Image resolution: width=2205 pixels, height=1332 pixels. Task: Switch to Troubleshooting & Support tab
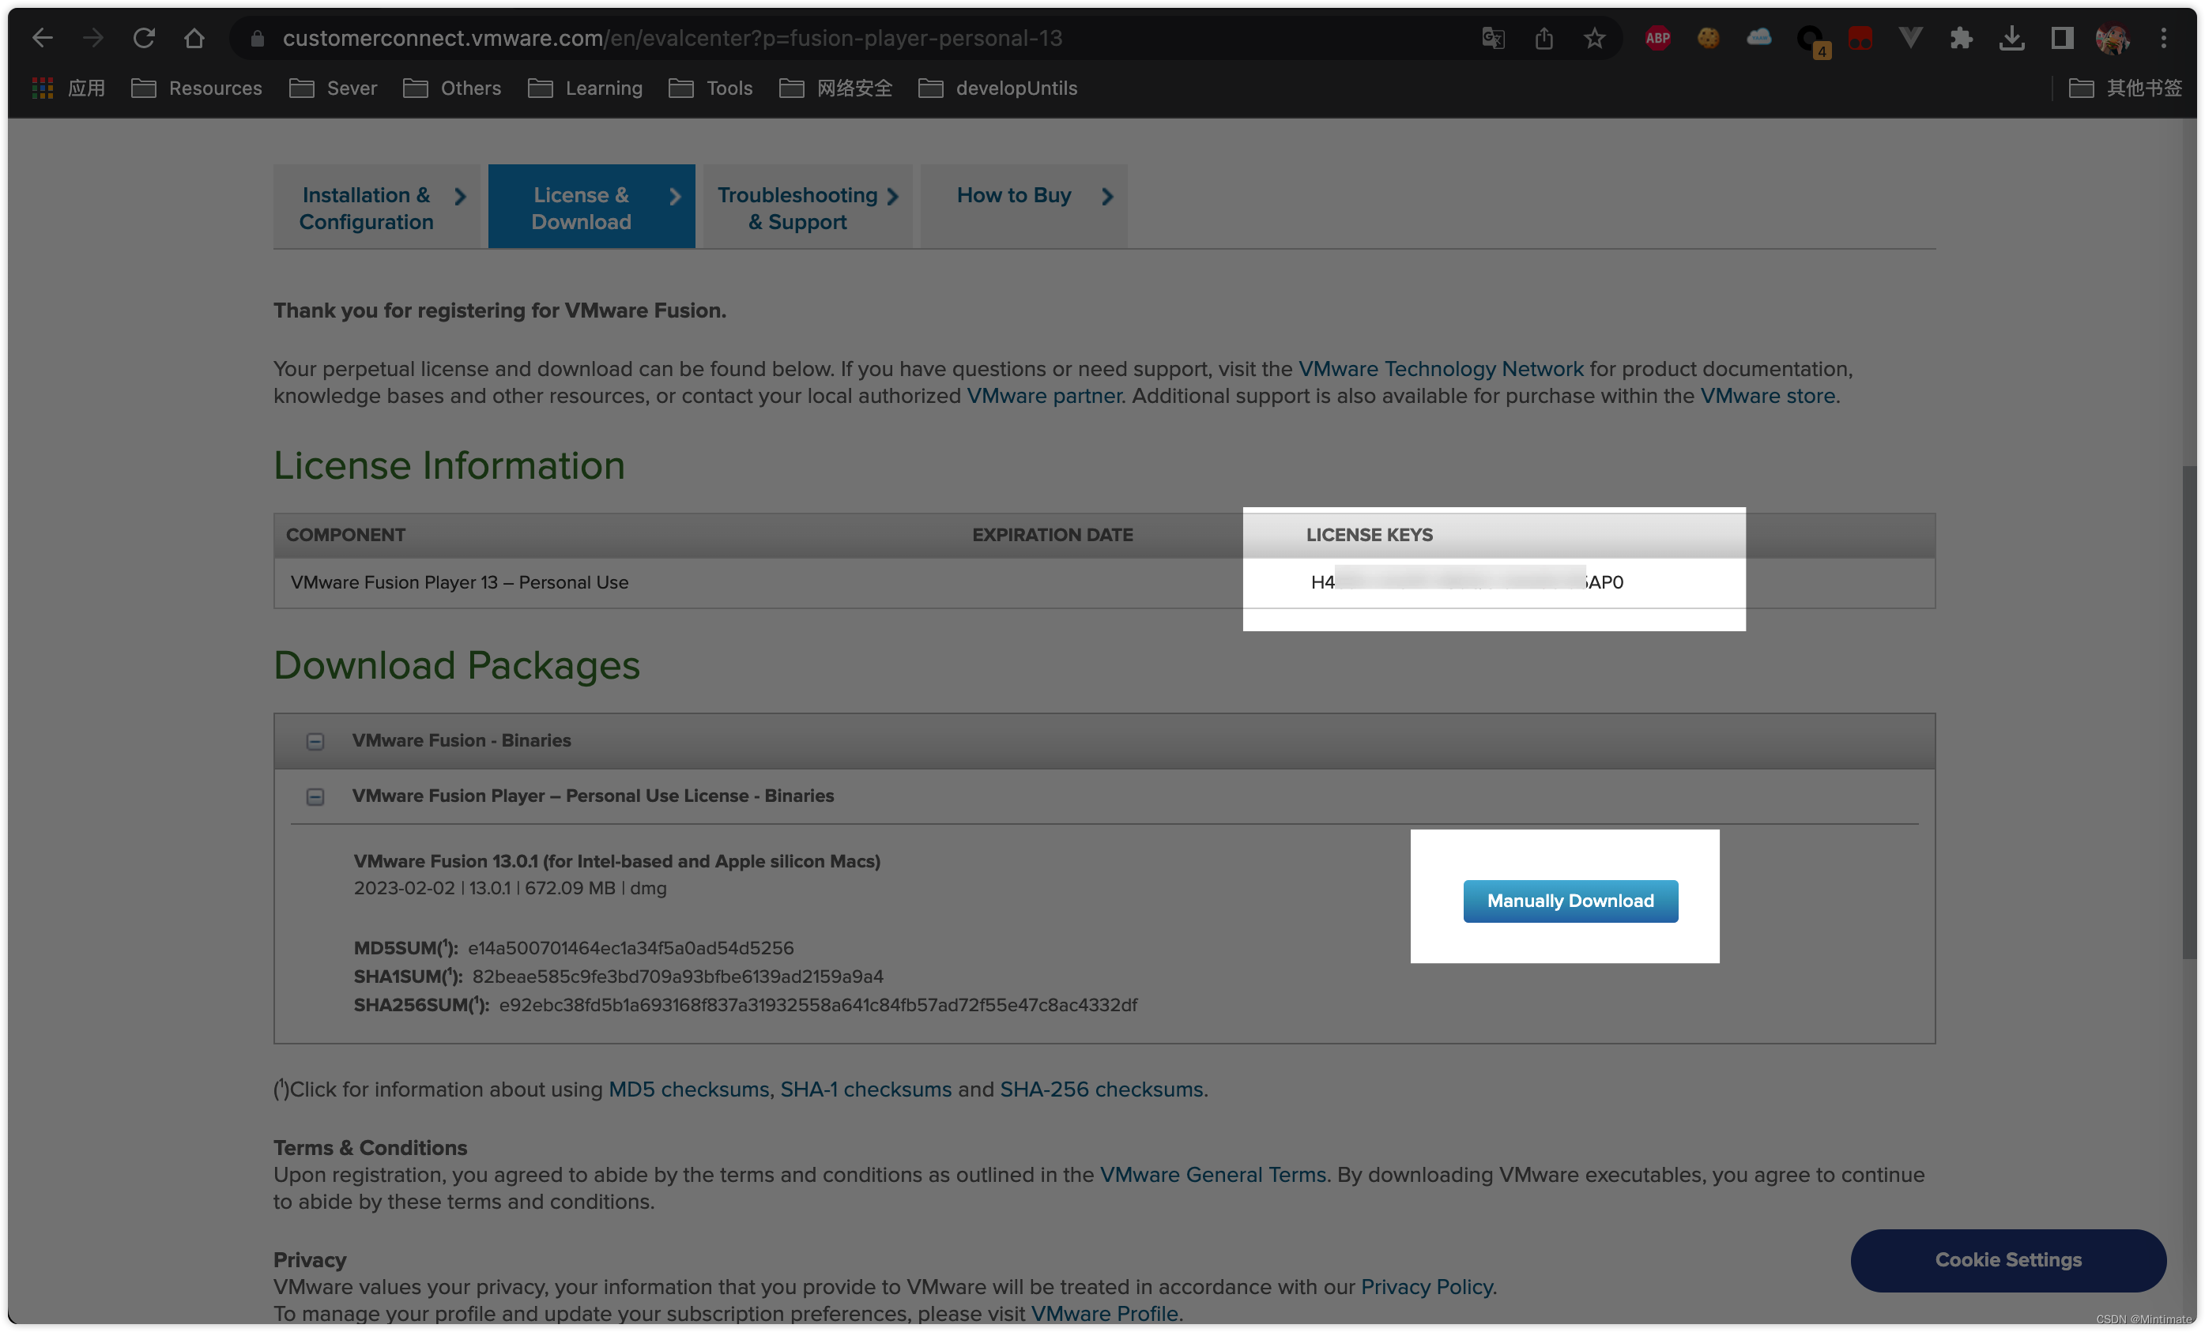point(807,207)
